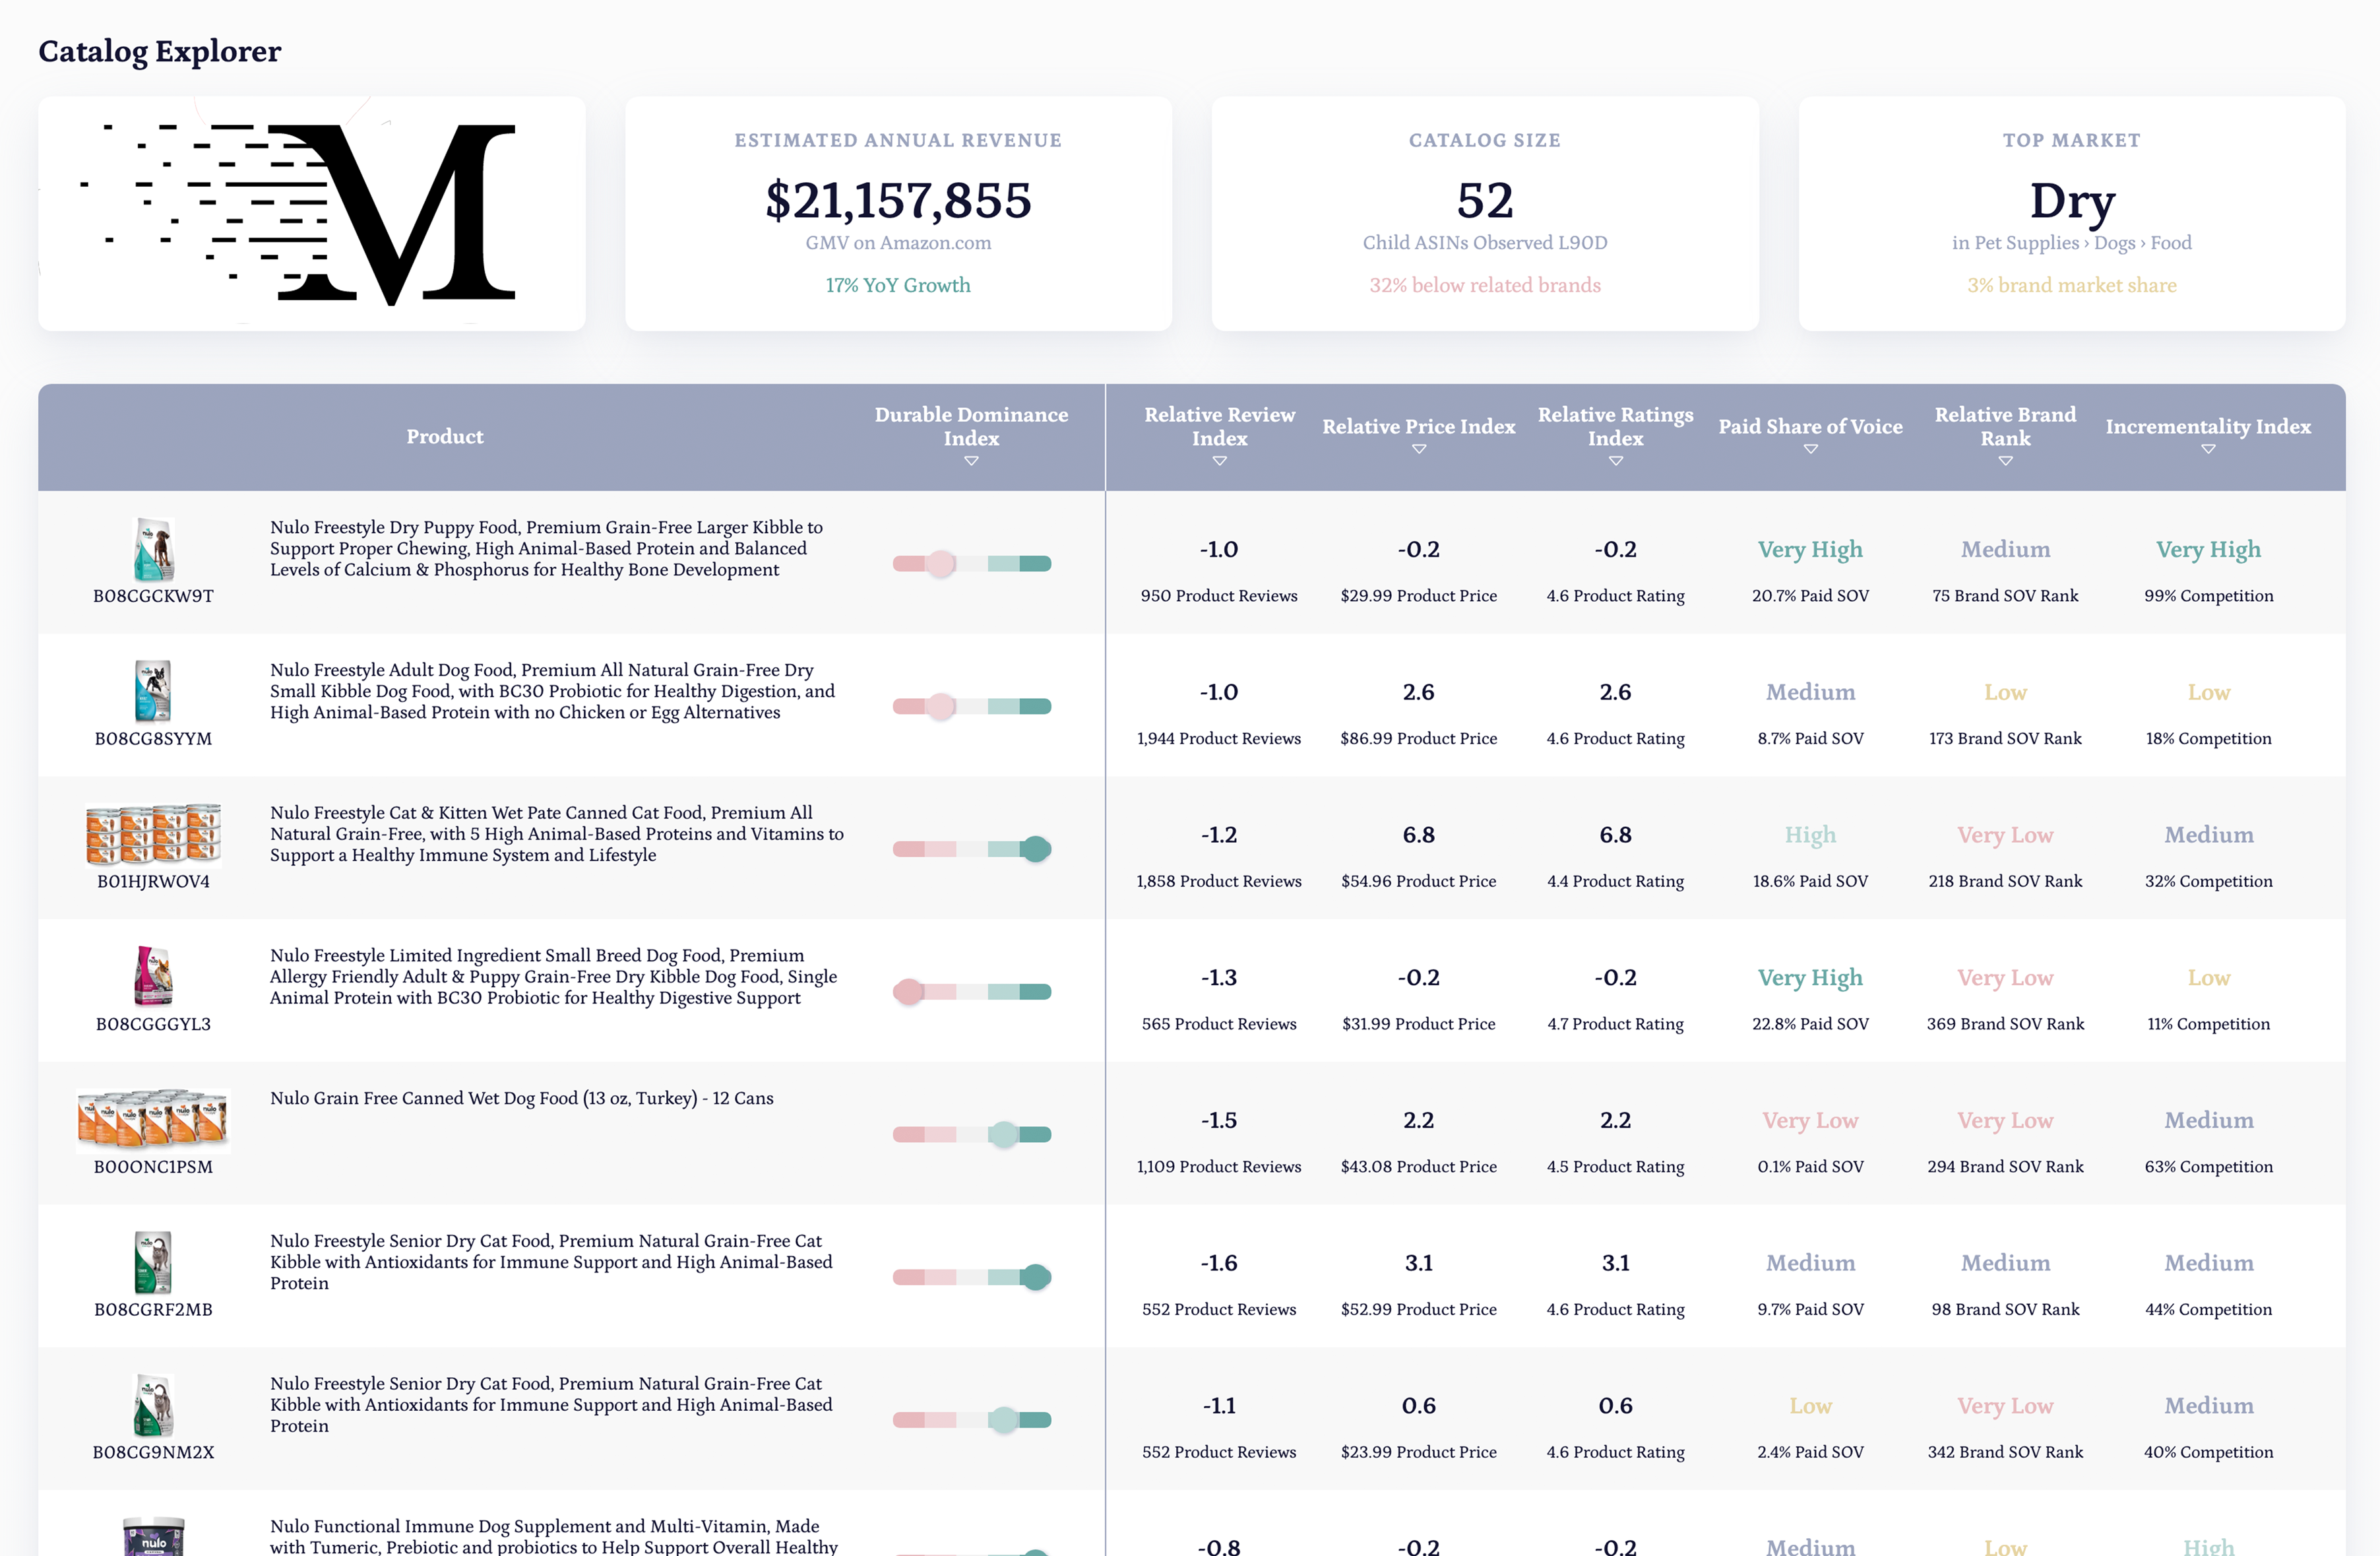Open product image for B08CGRF2MB
Screen dimensions: 2380x1556
click(x=153, y=1262)
